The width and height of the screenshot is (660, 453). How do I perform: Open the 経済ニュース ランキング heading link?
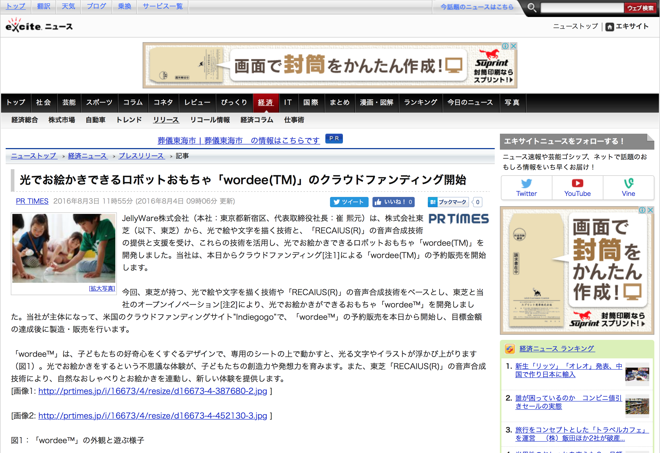(x=557, y=349)
